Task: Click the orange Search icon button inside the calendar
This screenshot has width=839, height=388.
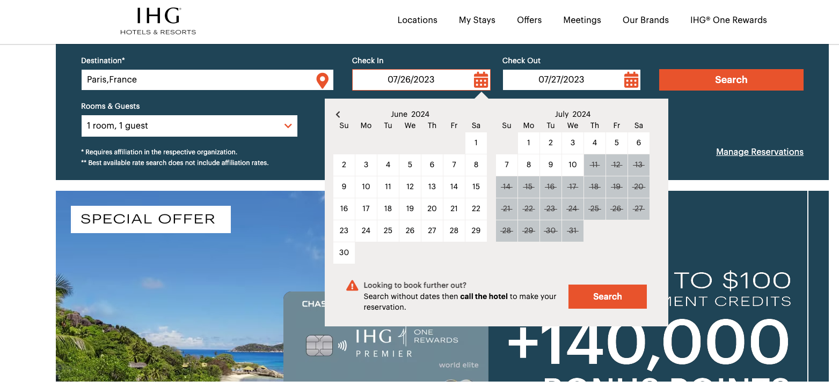Action: (x=607, y=296)
